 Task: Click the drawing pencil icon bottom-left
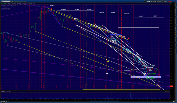tap(6, 101)
